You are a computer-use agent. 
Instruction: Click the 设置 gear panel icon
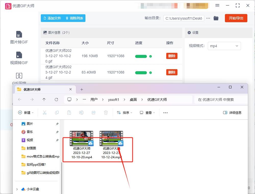(x=189, y=33)
